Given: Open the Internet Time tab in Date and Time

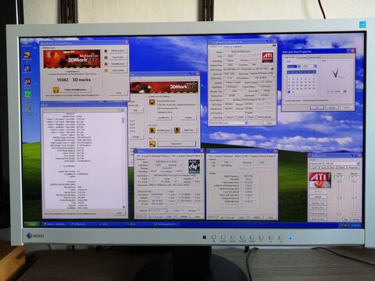Looking at the screenshot, I should click(x=314, y=57).
